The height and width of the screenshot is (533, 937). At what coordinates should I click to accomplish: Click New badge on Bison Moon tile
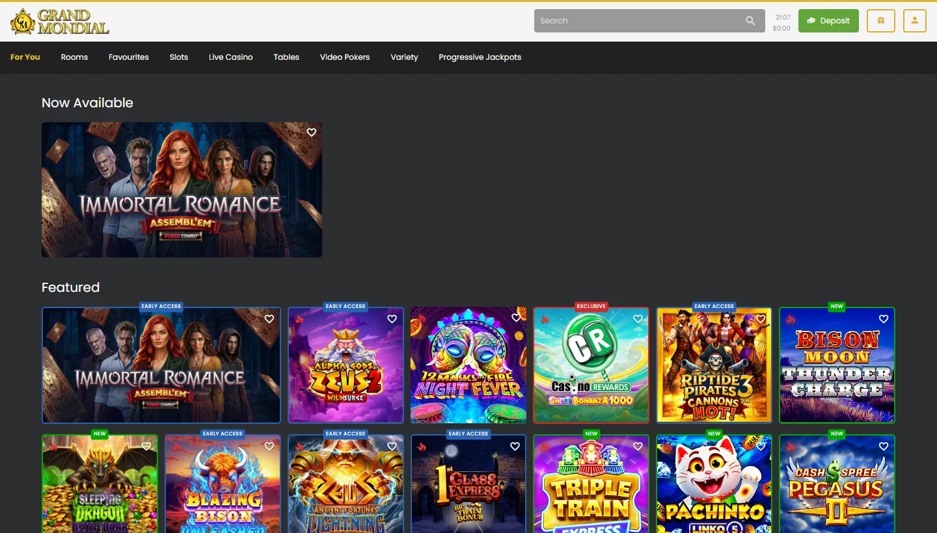coord(837,306)
